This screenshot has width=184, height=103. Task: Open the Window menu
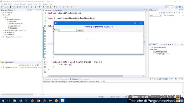click(45, 4)
